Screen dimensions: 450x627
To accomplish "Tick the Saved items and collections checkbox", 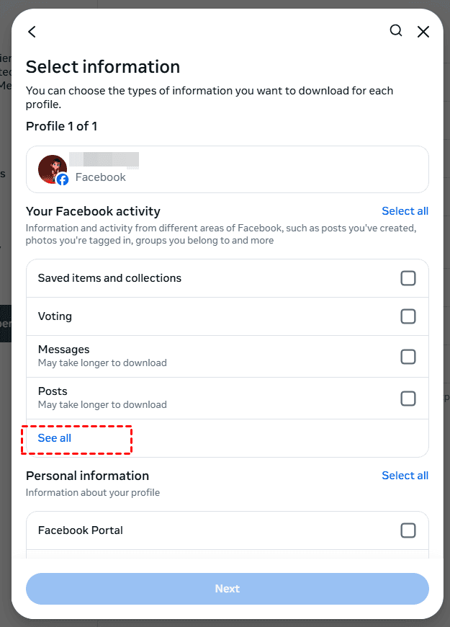I will click(408, 278).
